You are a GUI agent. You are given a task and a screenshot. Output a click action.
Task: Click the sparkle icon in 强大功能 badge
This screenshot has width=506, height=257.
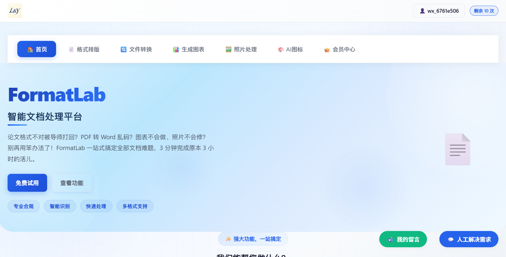coord(228,239)
